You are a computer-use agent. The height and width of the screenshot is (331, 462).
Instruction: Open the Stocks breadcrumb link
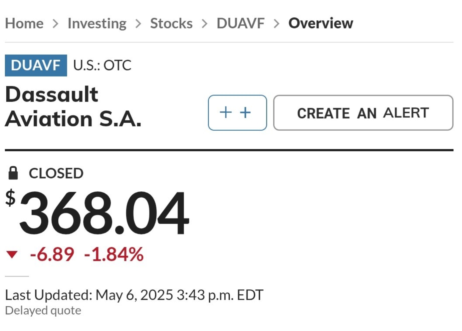pyautogui.click(x=171, y=23)
